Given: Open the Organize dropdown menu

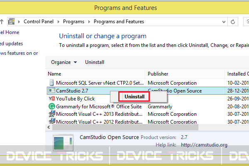Looking at the screenshot, I should click(64, 62).
